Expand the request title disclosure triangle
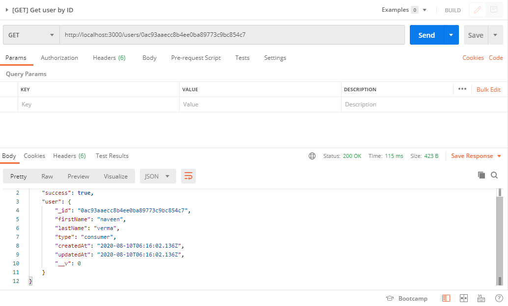Viewport: 508px width, 306px height. (7, 10)
